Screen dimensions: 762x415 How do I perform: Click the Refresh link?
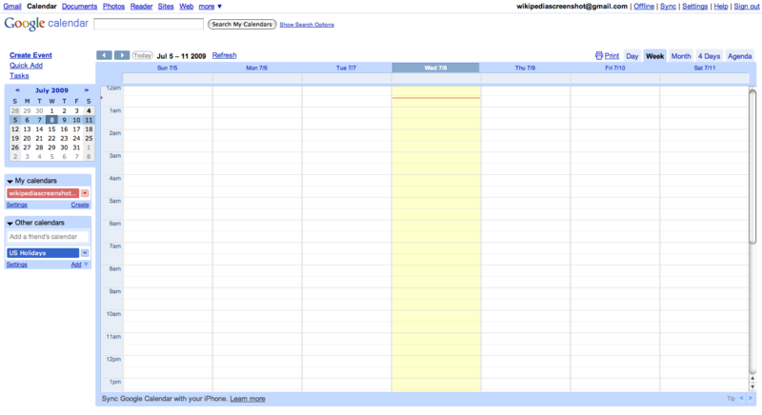[225, 55]
